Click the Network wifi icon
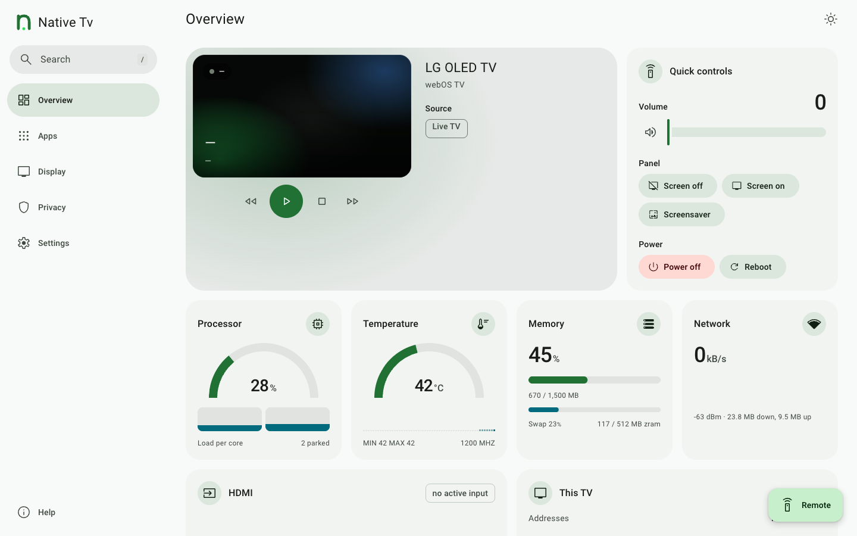 [814, 324]
